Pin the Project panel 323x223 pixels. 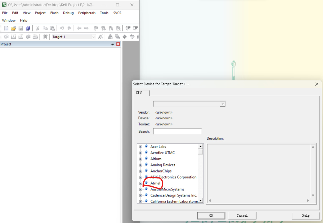pyautogui.click(x=113, y=44)
